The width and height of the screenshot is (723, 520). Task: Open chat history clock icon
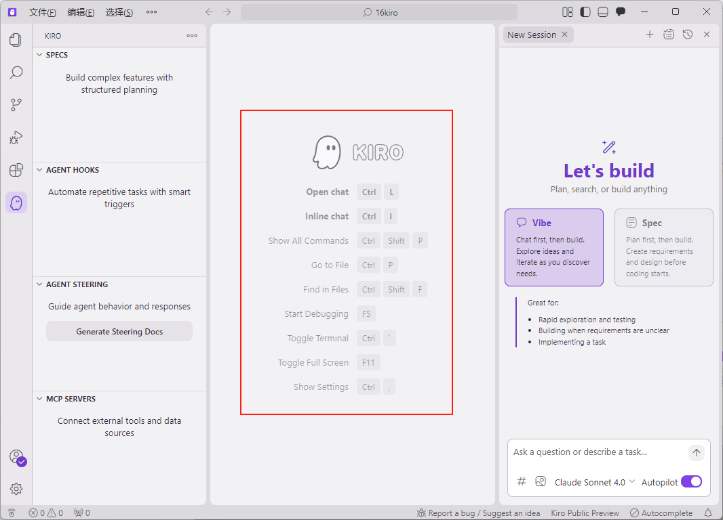point(688,35)
